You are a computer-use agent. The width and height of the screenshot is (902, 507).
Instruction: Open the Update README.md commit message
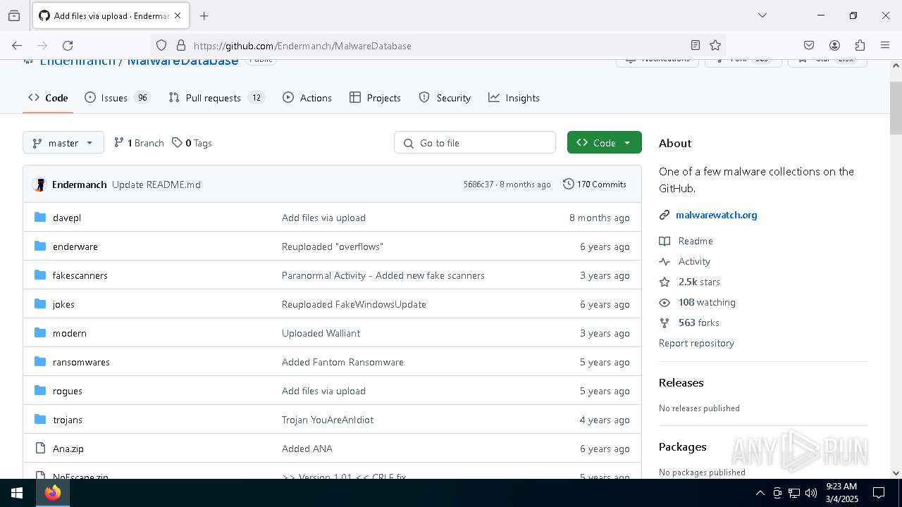(x=156, y=184)
